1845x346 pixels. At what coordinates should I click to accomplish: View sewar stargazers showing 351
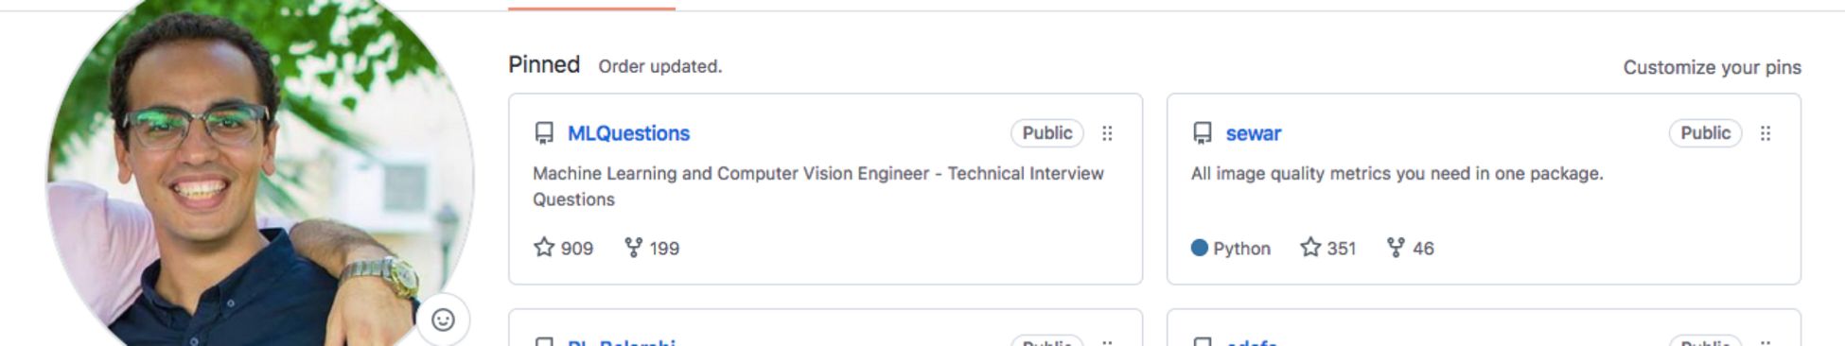click(1327, 248)
